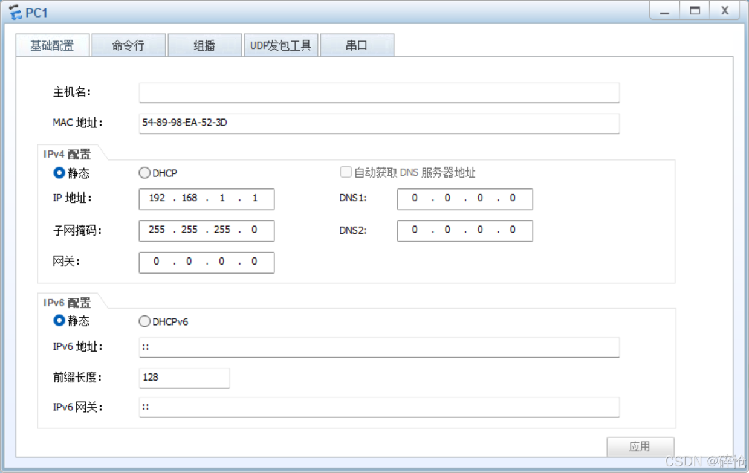Screen dimensions: 749x473
Task: Click the 主机名: label
Action: coord(71,92)
